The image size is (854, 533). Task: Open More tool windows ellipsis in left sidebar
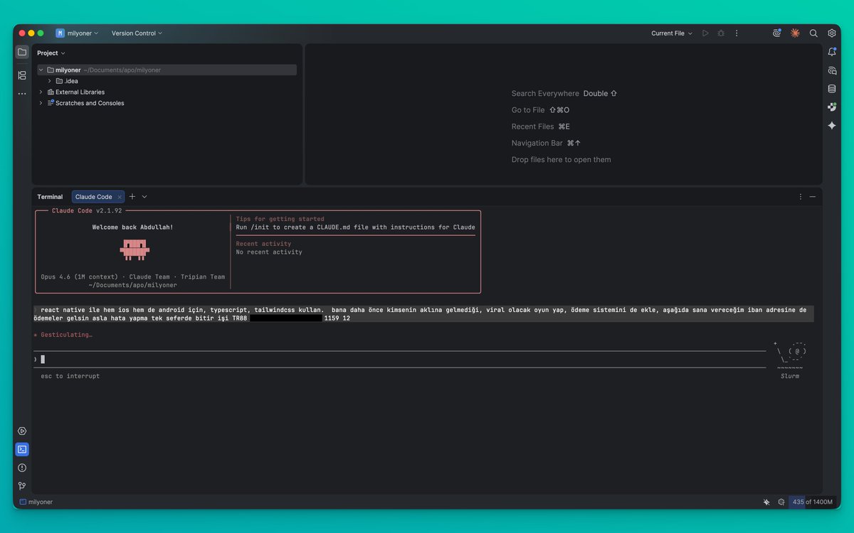click(22, 94)
